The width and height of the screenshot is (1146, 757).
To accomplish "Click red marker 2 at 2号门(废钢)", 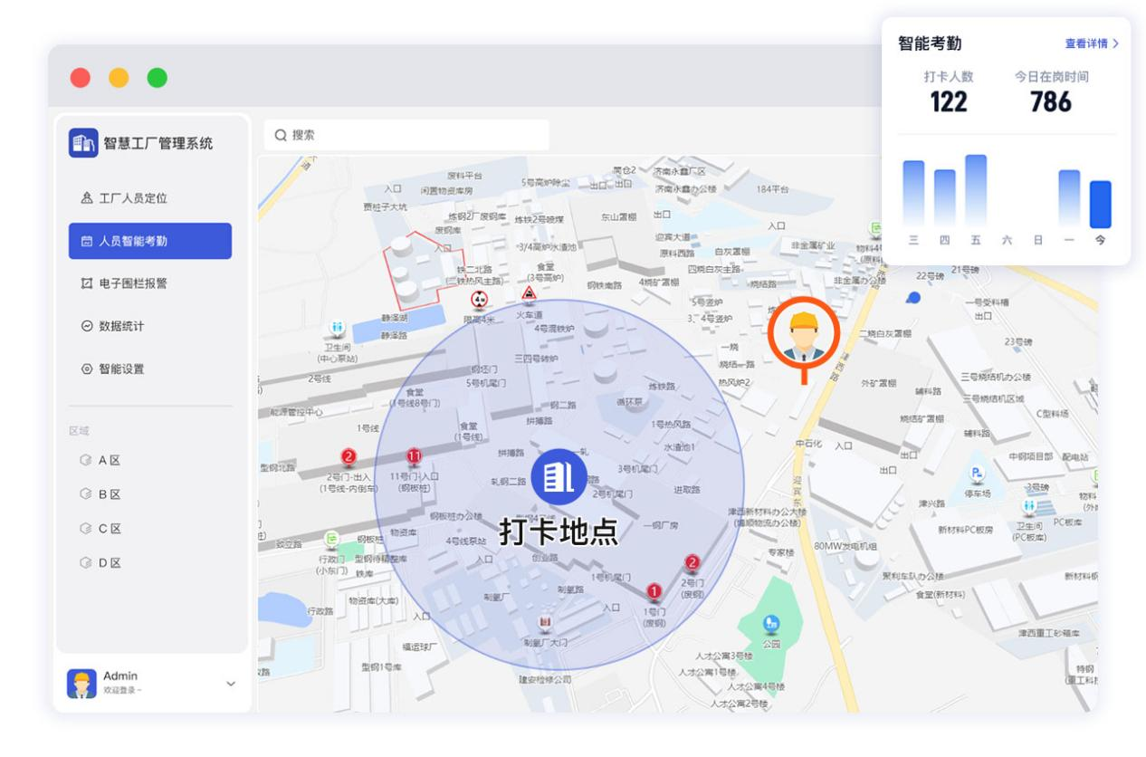I will 692,563.
